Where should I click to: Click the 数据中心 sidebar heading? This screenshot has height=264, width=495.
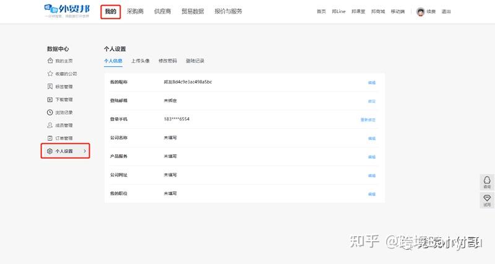(x=58, y=49)
